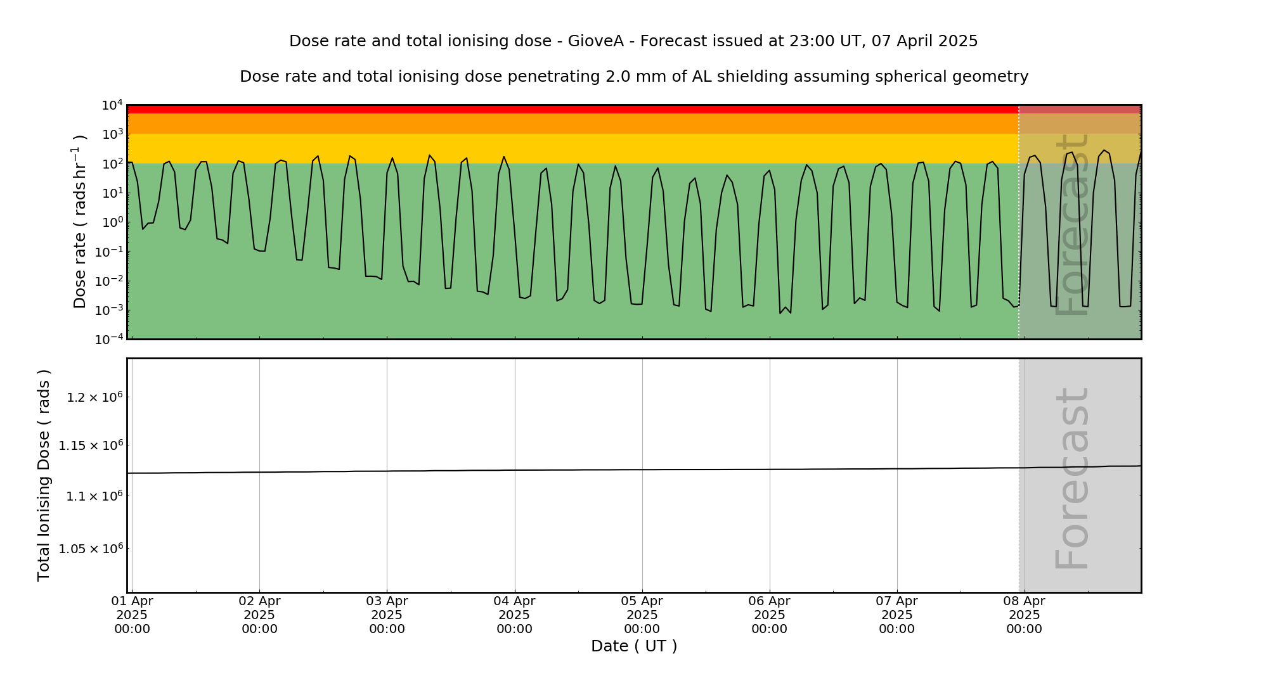Click the main chart title text
Screen dimensions: 1268x697
pos(633,41)
